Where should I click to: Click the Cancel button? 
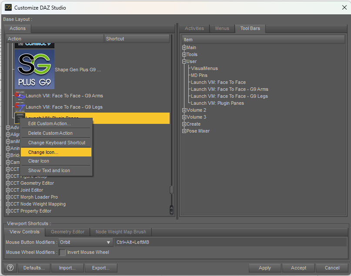click(332, 268)
